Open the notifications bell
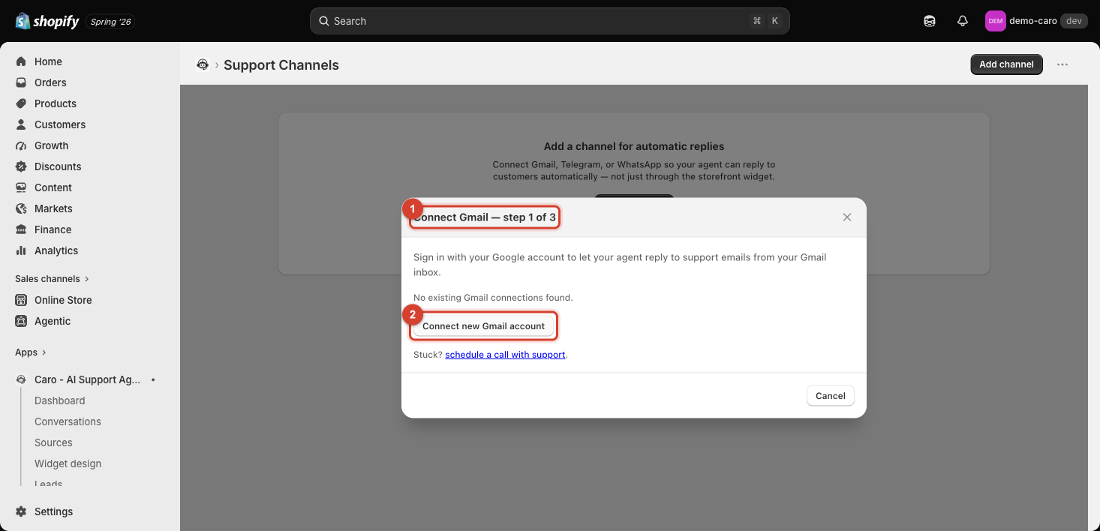The height and width of the screenshot is (531, 1100). pos(963,21)
